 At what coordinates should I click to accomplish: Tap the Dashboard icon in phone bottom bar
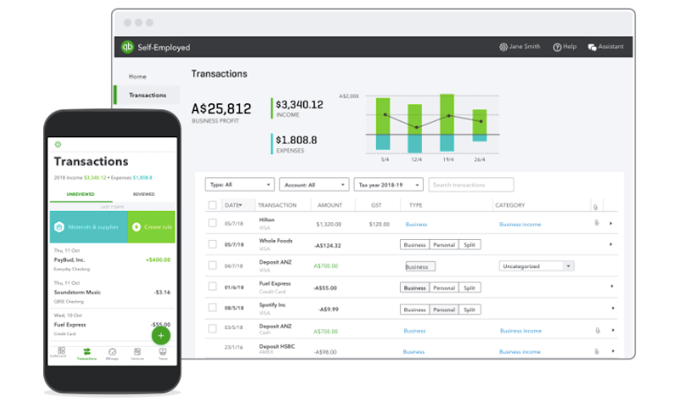[x=61, y=351]
